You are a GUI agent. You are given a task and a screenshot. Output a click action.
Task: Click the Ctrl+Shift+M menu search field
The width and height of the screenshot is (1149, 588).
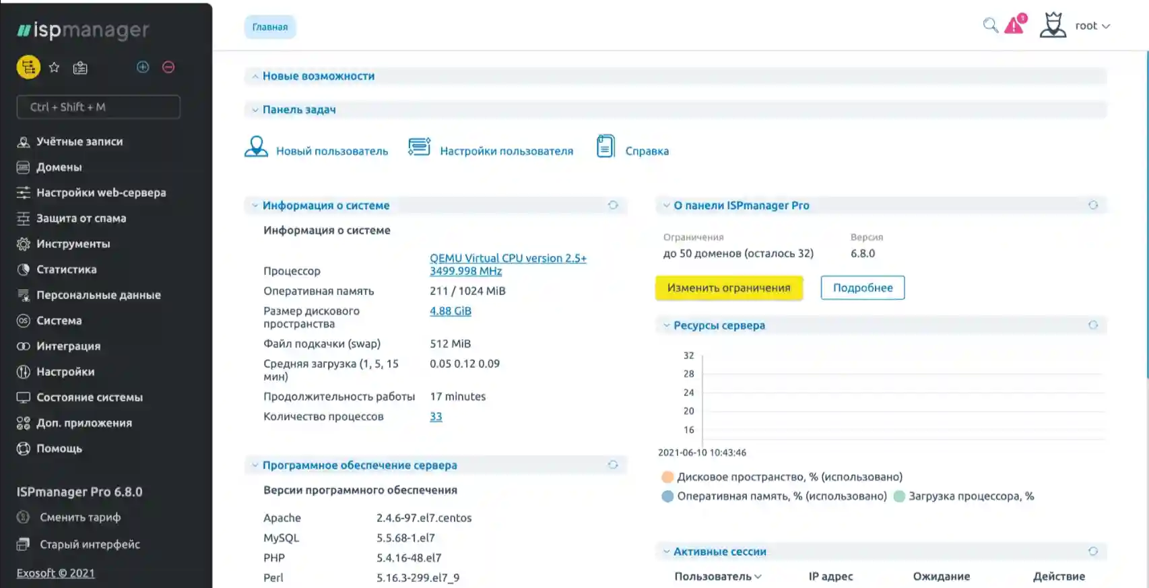click(98, 107)
